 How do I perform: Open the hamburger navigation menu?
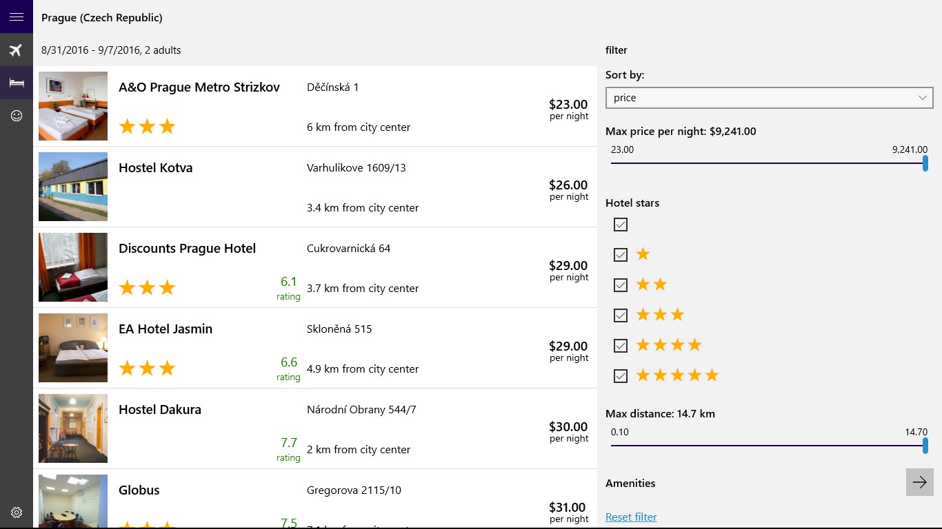[x=17, y=17]
